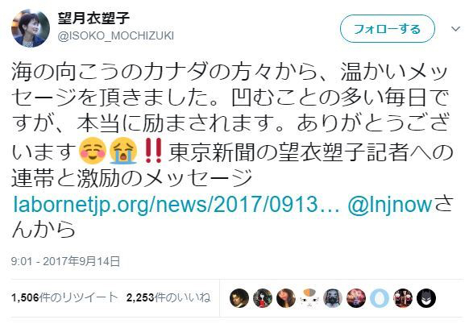Screen dimensions: 469x324
Task: Open the sixth liker avatar with pink crowd photo
Action: pyautogui.click(x=356, y=298)
